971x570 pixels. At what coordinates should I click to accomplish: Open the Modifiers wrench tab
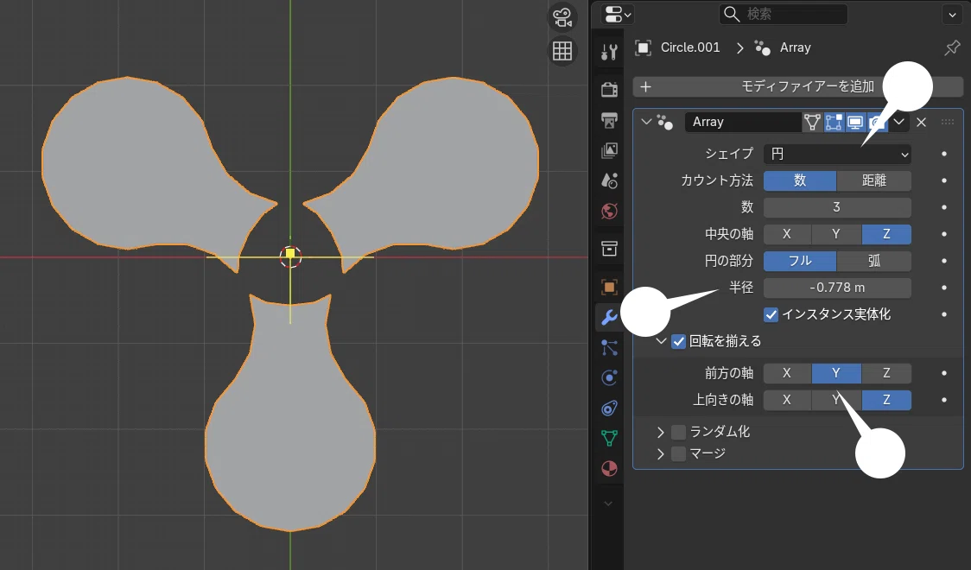click(x=609, y=318)
